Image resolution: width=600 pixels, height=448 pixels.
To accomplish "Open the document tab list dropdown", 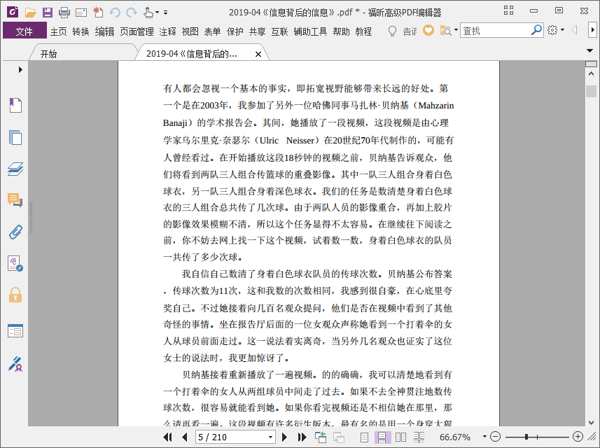I will [x=589, y=50].
